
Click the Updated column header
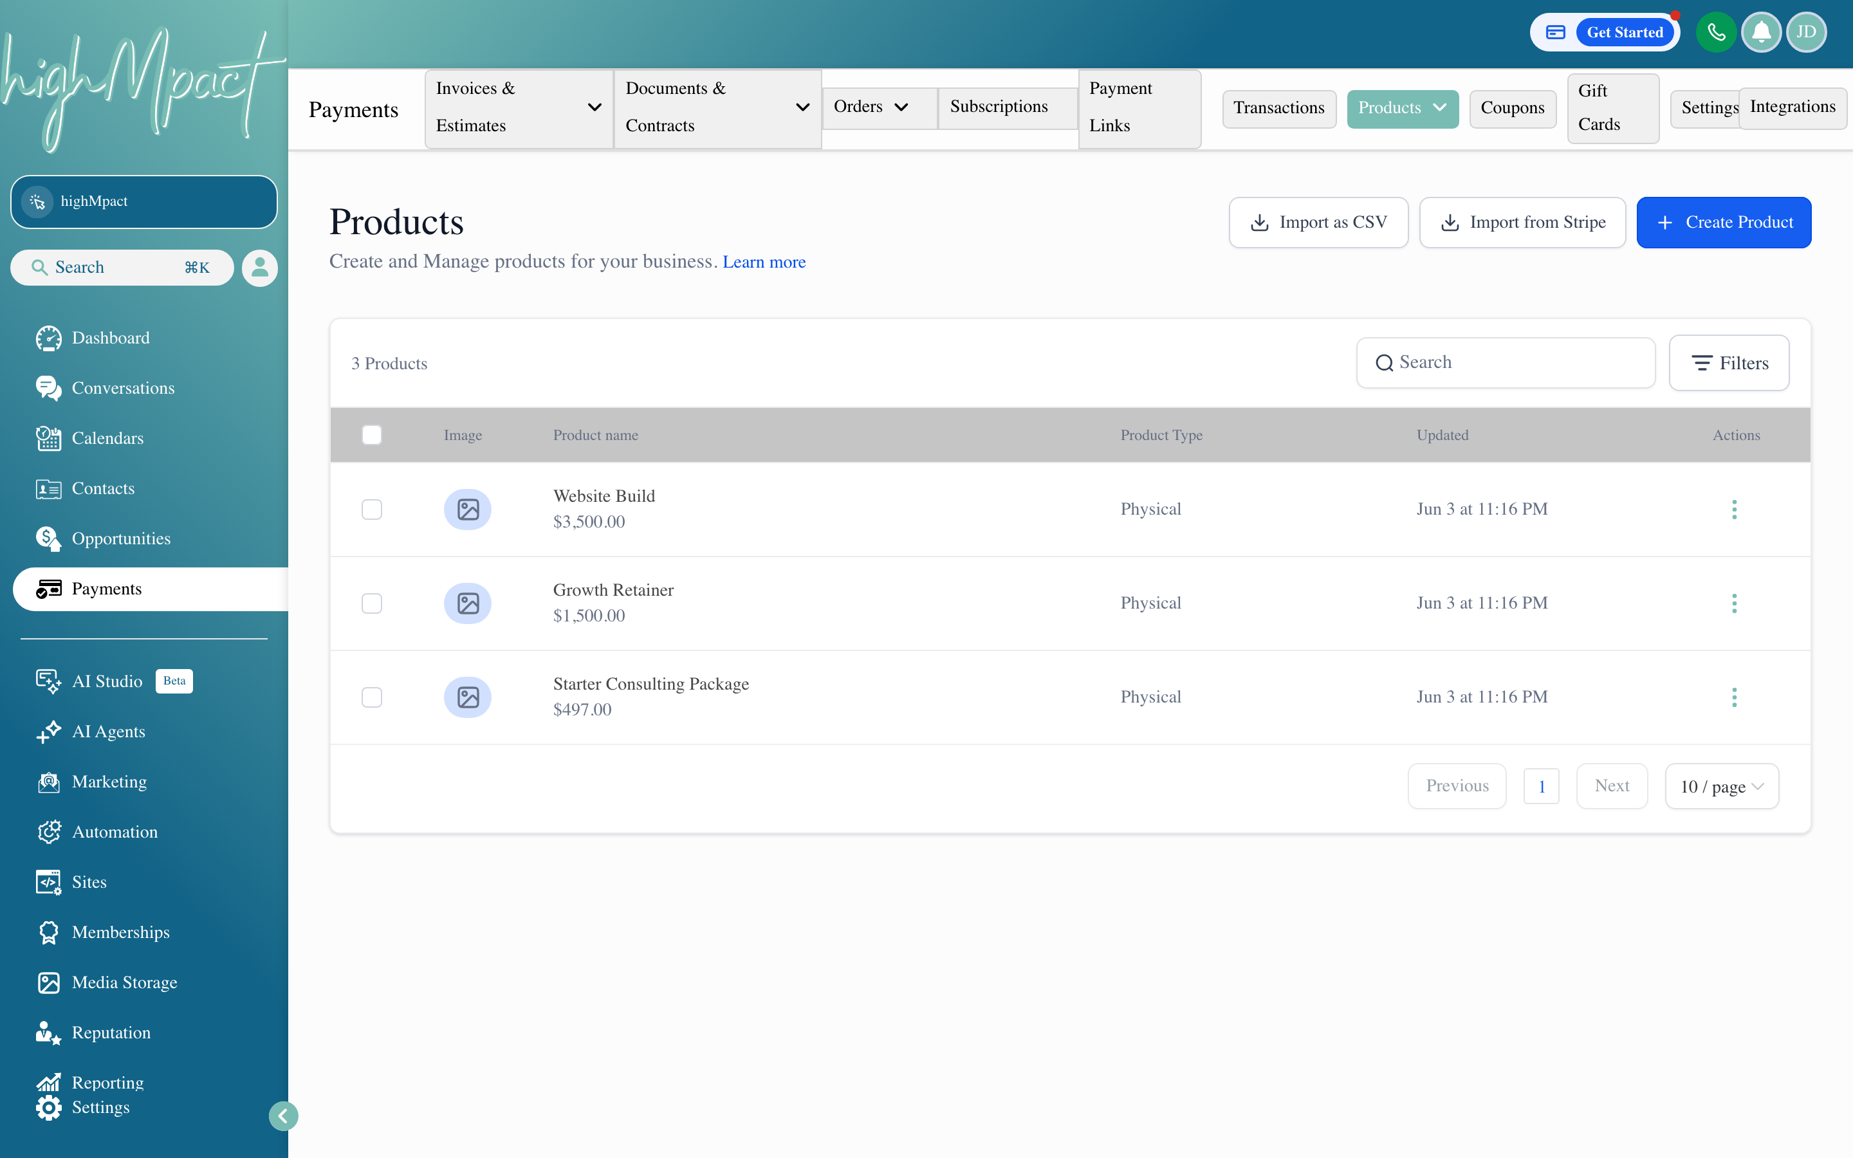tap(1442, 435)
